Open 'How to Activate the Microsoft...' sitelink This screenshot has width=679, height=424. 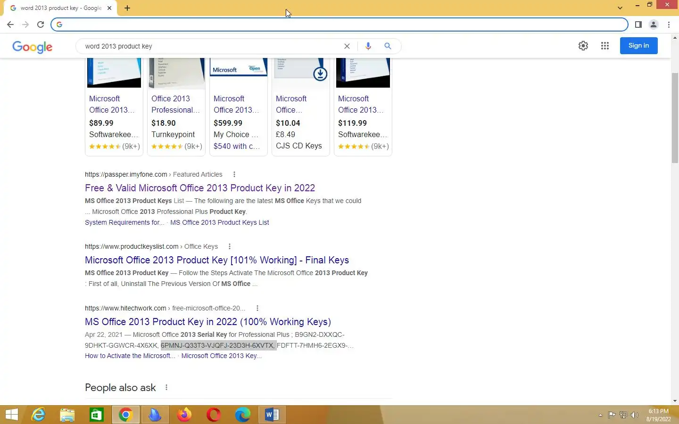(x=130, y=356)
